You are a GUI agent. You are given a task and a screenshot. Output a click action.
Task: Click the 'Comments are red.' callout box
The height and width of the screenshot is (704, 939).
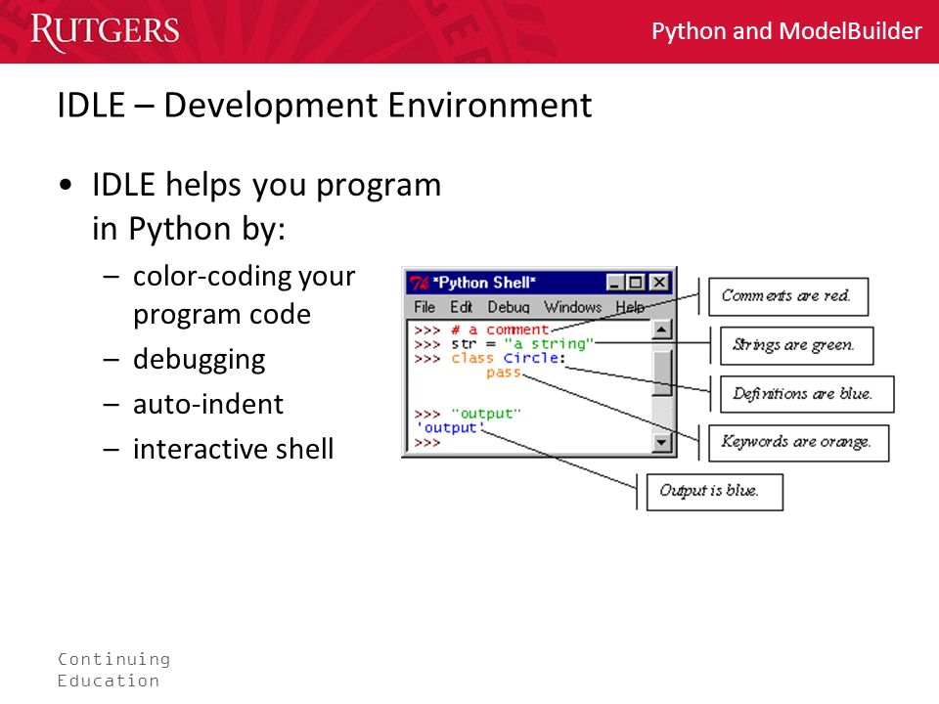pos(788,296)
